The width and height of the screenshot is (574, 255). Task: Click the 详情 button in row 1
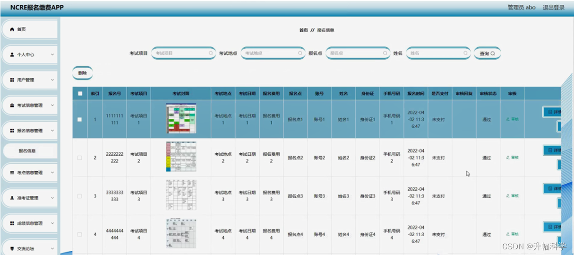[552, 112]
